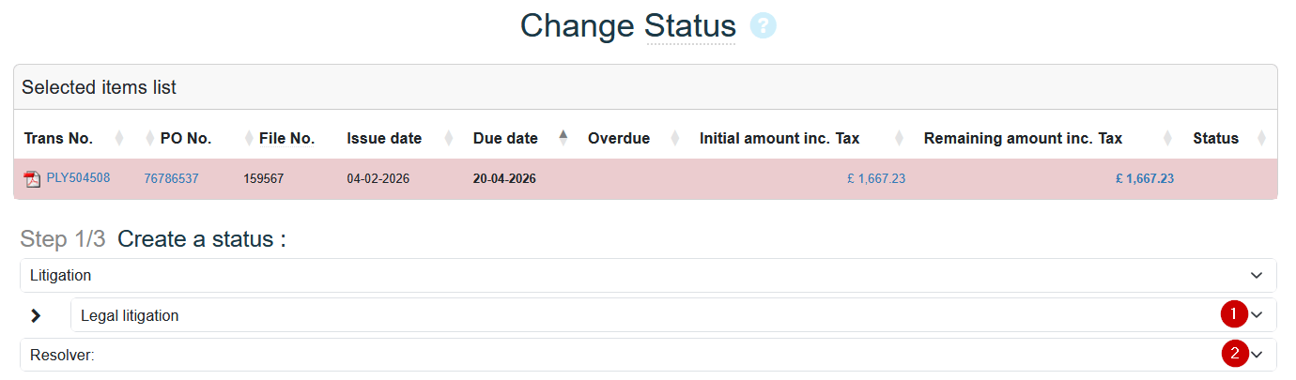The height and width of the screenshot is (380, 1296).
Task: Click the bold remaining amount £ 1,667.23
Action: 1144,178
